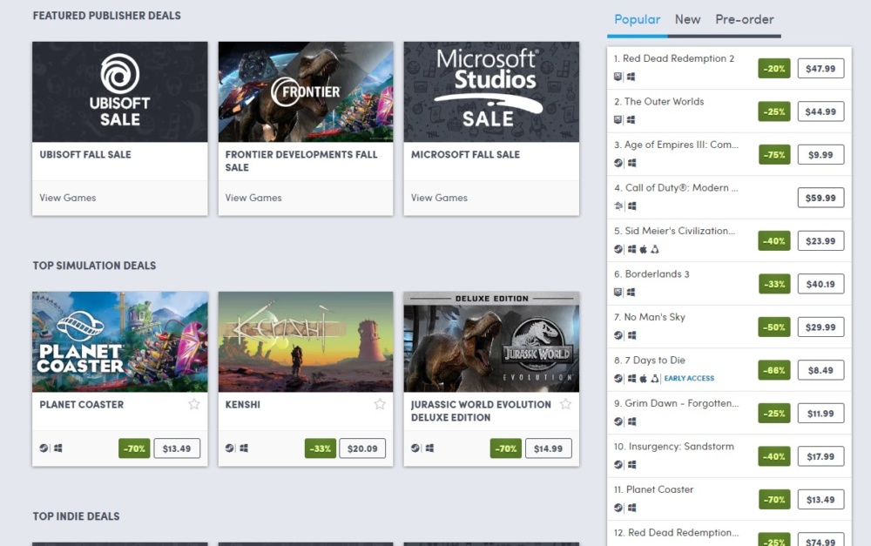Click the Epic Games icon under Borderlands 3
Image resolution: width=871 pixels, height=546 pixels.
pyautogui.click(x=618, y=293)
